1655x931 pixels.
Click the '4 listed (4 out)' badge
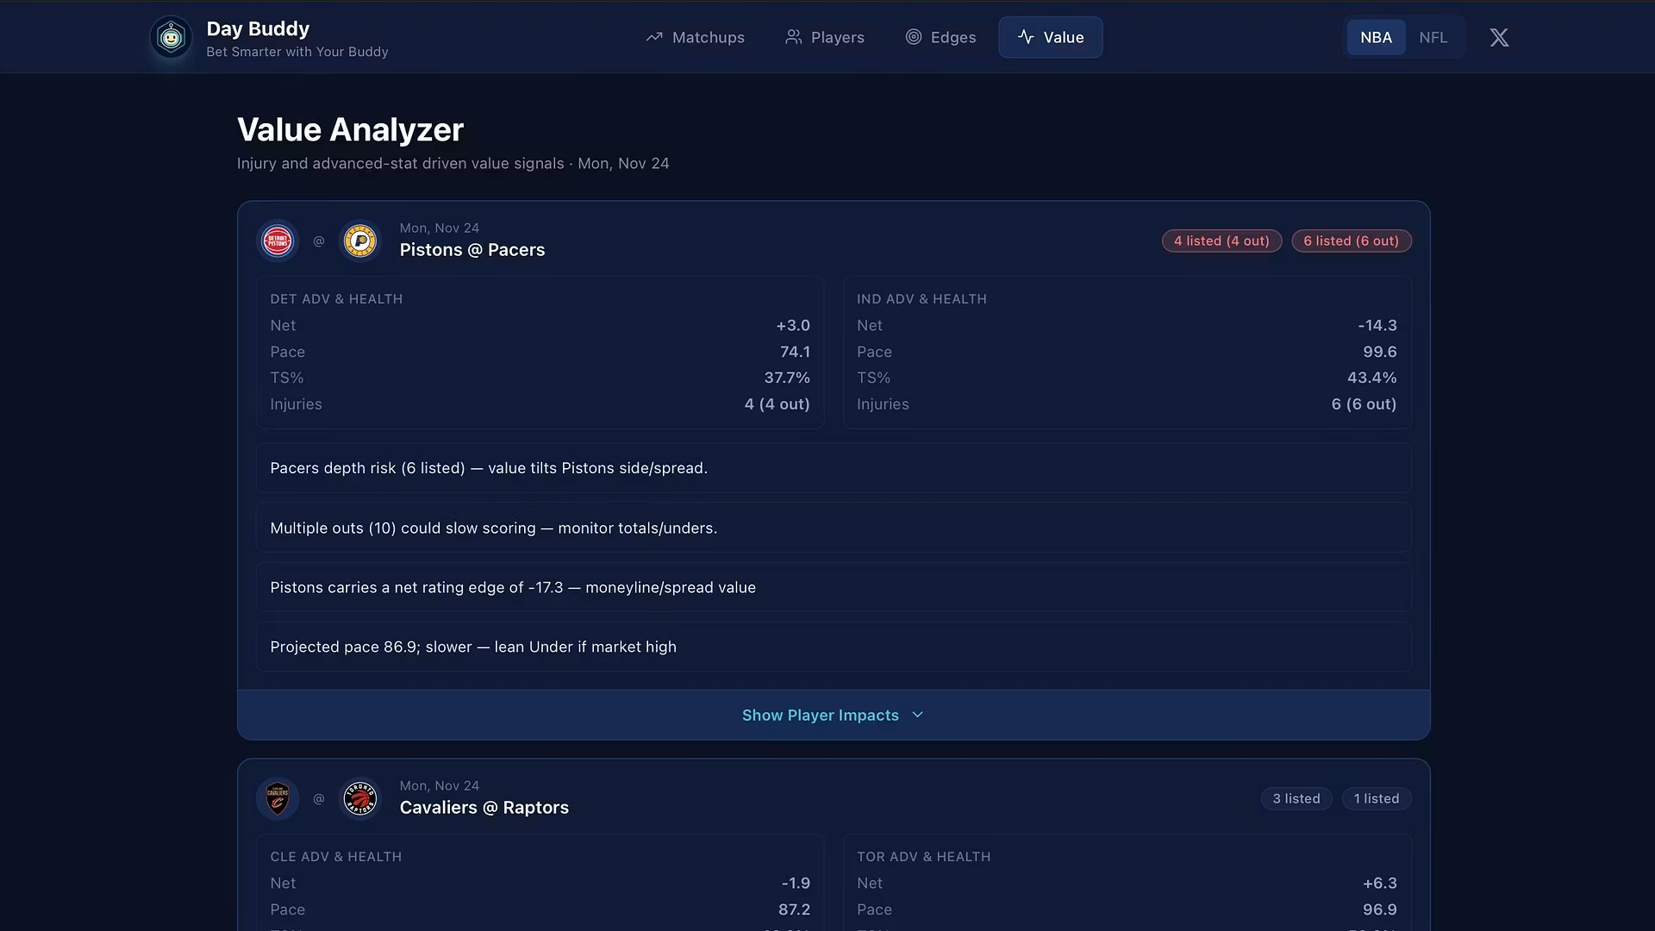point(1221,241)
